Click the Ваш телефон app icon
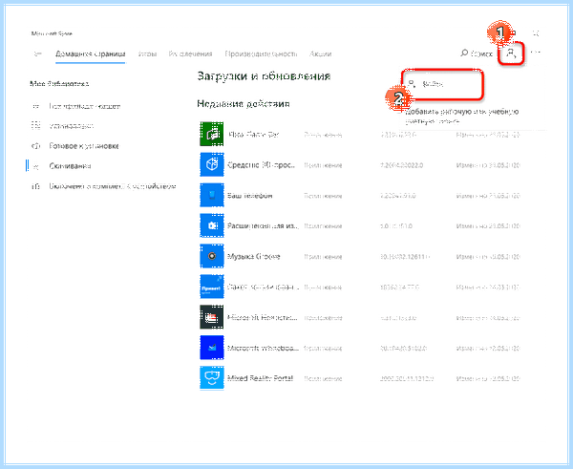The height and width of the screenshot is (469, 573). pyautogui.click(x=212, y=195)
